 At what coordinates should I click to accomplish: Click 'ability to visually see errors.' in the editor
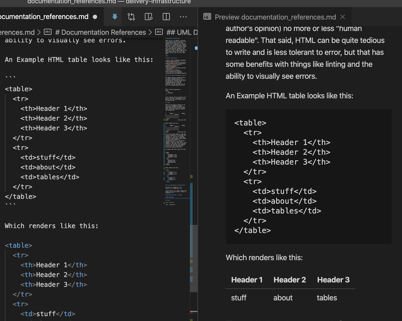coord(65,40)
